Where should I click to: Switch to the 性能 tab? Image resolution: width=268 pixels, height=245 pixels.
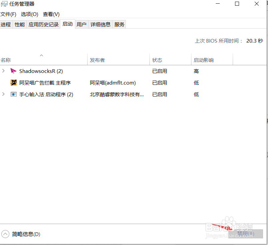[19, 24]
